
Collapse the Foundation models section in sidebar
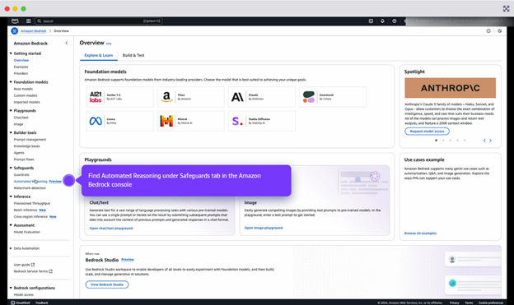(11, 82)
